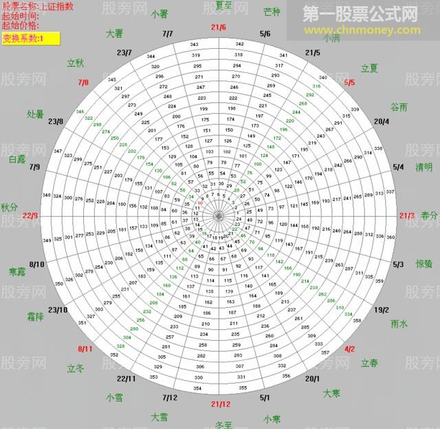The height and width of the screenshot is (429, 440).
Task: Select the red 21/6 date marker
Action: 219,27
